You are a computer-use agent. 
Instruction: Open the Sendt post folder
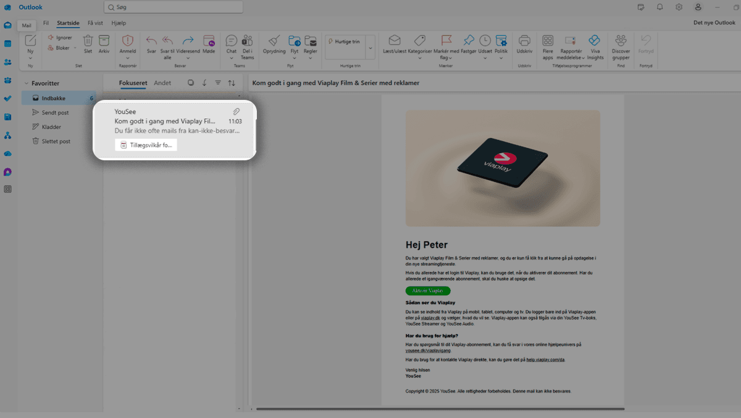pyautogui.click(x=55, y=113)
